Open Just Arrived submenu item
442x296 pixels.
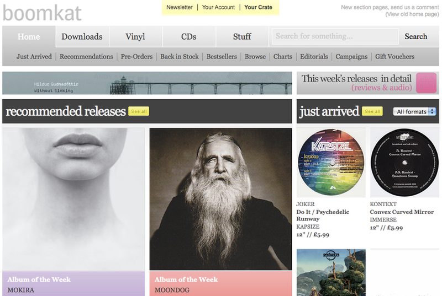34,57
